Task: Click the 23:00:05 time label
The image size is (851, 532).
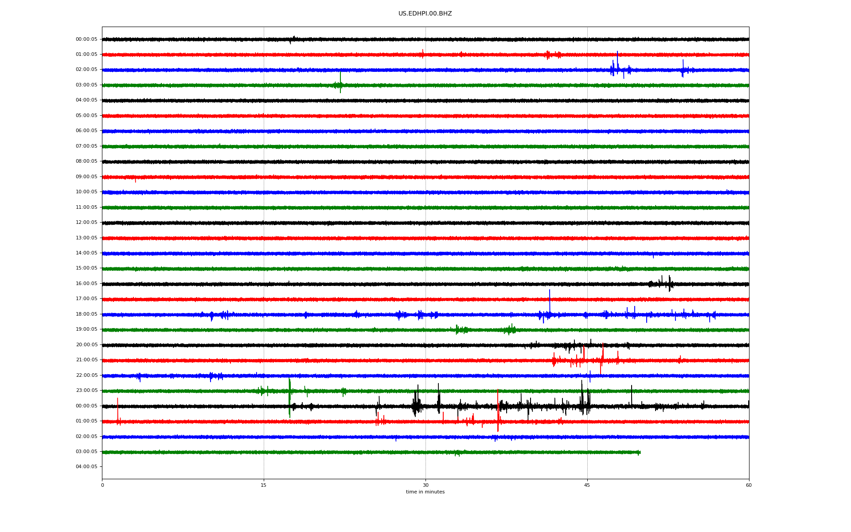Action: [86, 391]
